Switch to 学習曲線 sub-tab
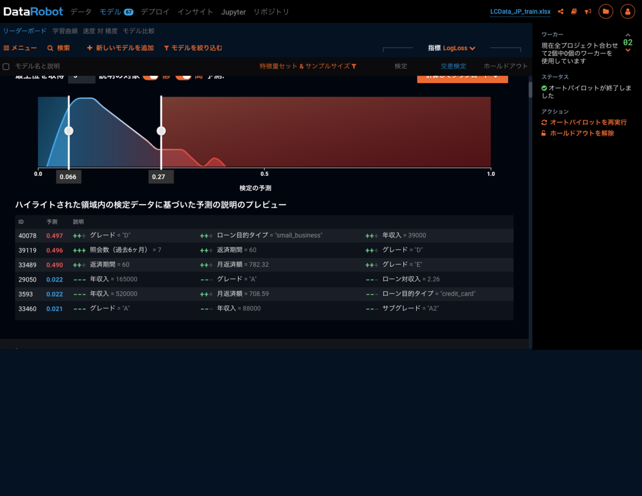The width and height of the screenshot is (642, 496). [65, 31]
